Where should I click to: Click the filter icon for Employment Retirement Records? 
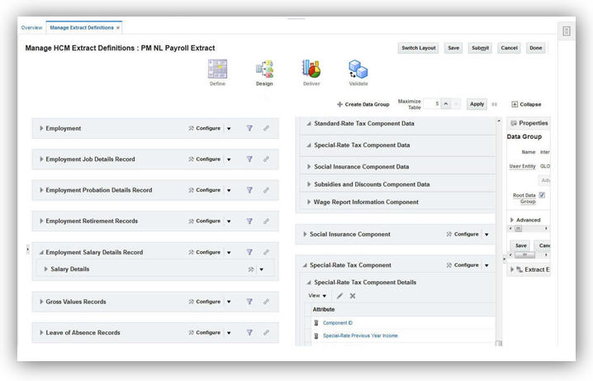pyautogui.click(x=249, y=221)
